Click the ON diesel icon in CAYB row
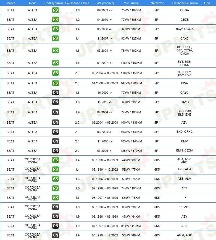Viewport: 216px width, 240px height. pos(55,102)
